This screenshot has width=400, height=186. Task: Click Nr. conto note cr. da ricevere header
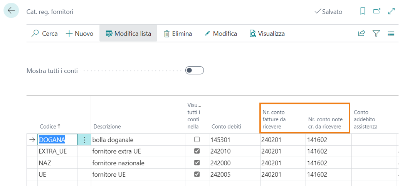[x=325, y=123]
